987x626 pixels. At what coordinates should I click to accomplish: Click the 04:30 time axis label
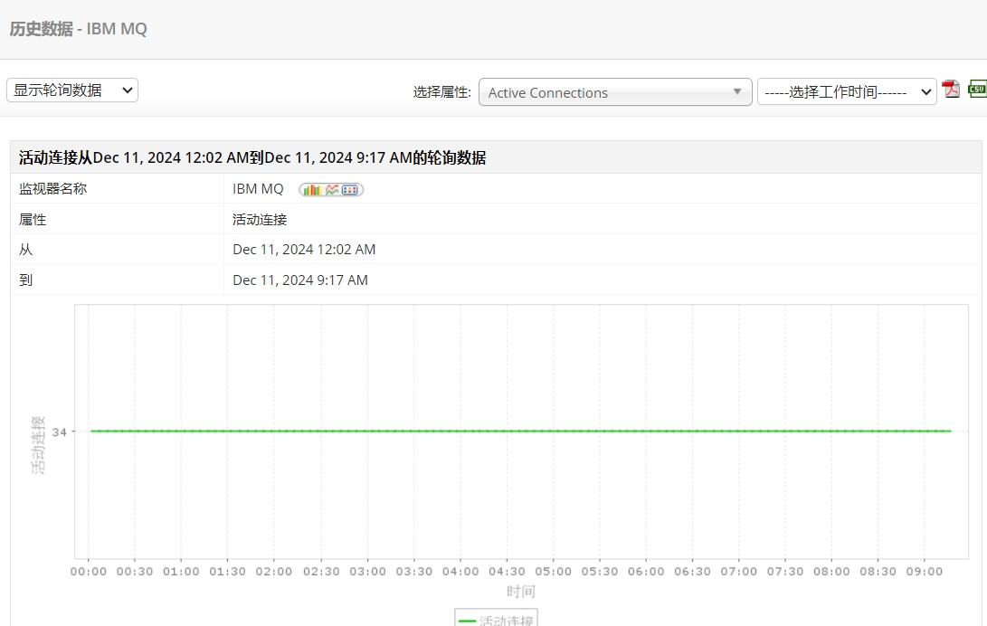coord(507,571)
